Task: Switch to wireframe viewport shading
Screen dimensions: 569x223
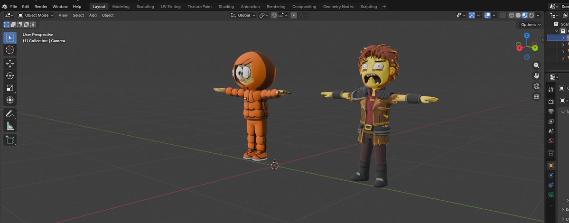Action: (512, 15)
